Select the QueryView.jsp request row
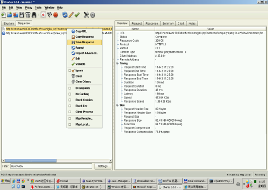Image resolution: width=268 pixels, height=190 pixels. pyautogui.click(x=57, y=33)
